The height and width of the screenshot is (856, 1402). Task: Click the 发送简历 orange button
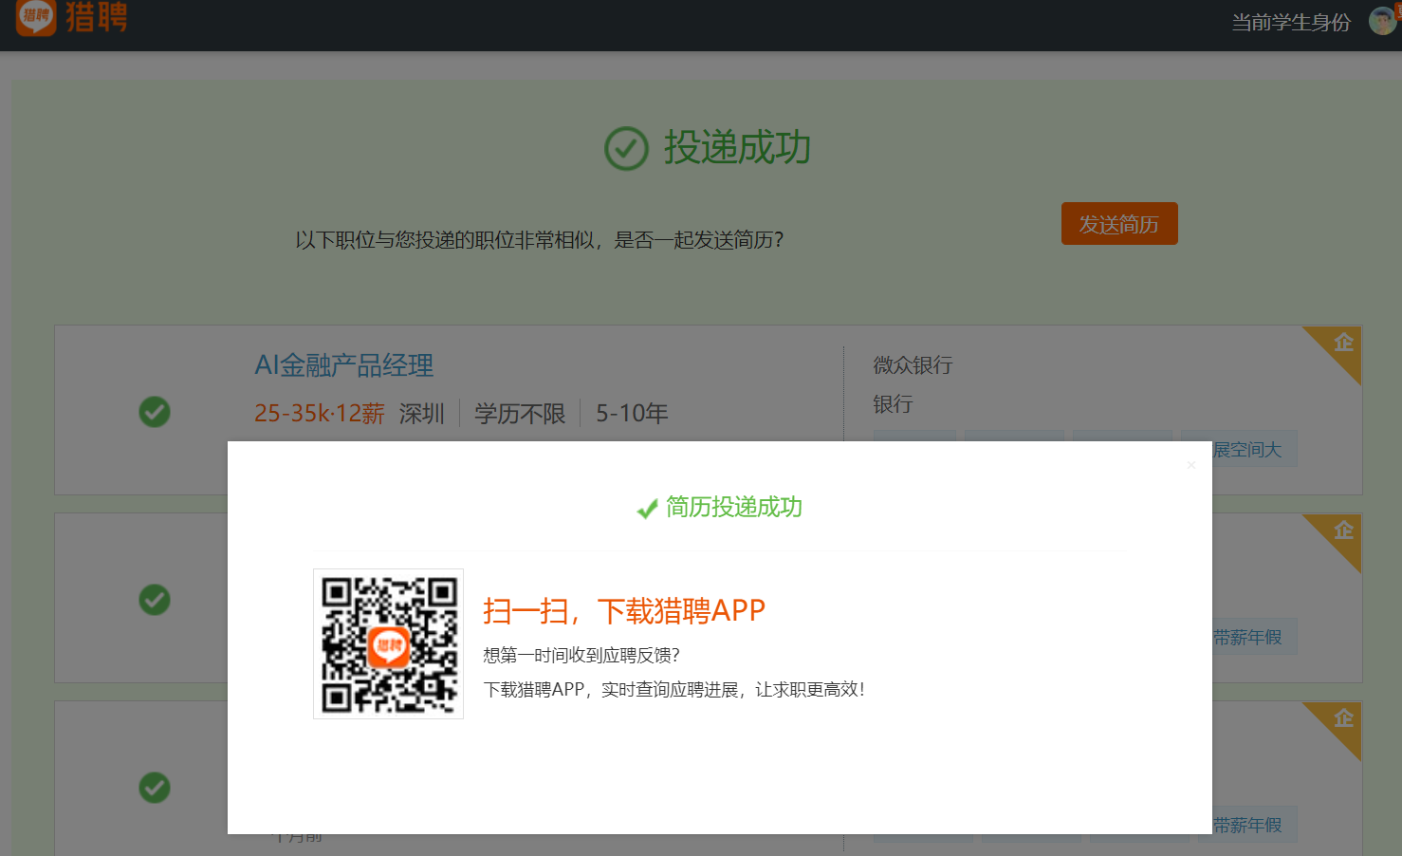1119,223
